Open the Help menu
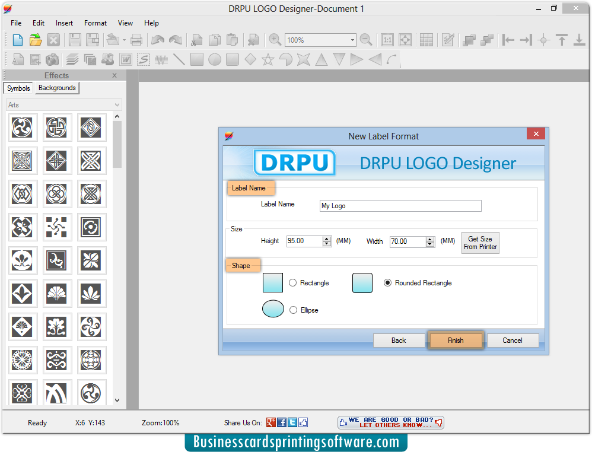This screenshot has width=592, height=452. coord(151,23)
